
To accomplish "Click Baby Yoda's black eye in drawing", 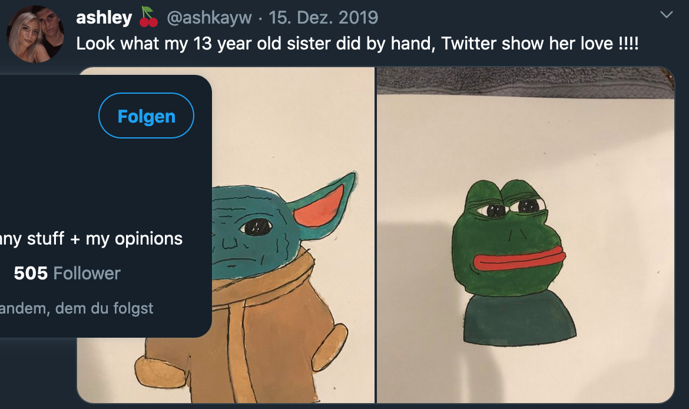I will pos(257,226).
